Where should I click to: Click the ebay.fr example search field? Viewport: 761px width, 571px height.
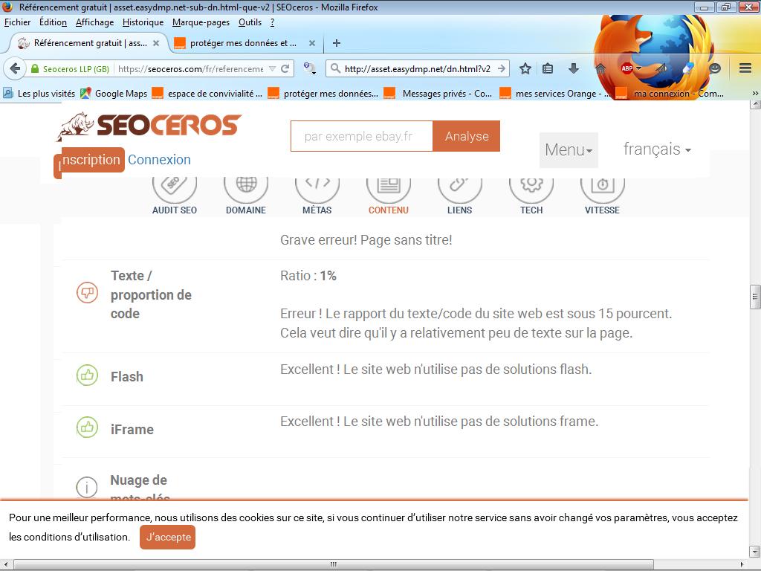pyautogui.click(x=362, y=137)
